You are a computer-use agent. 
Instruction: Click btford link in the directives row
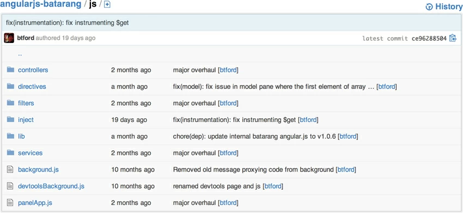(x=387, y=87)
